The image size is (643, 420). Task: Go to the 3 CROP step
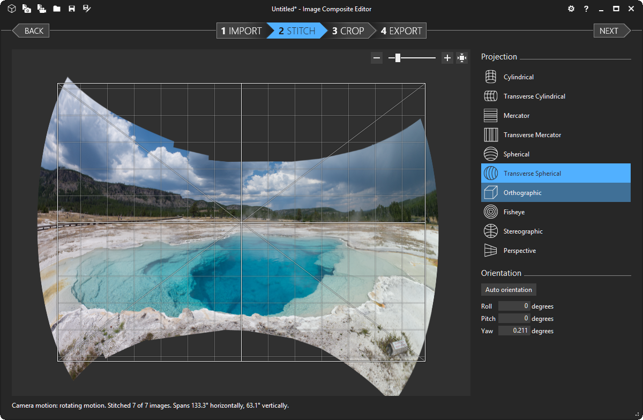pyautogui.click(x=348, y=31)
